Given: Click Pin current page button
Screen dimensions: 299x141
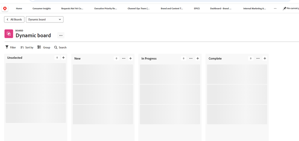Looking at the screenshot, I should coord(290,9).
